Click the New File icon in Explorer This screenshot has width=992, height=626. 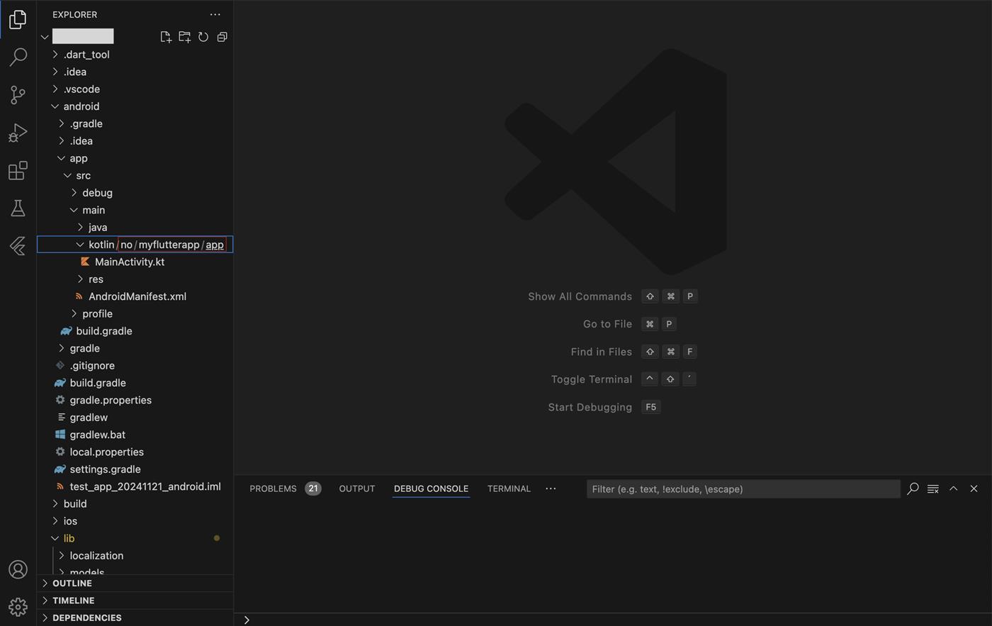[166, 37]
